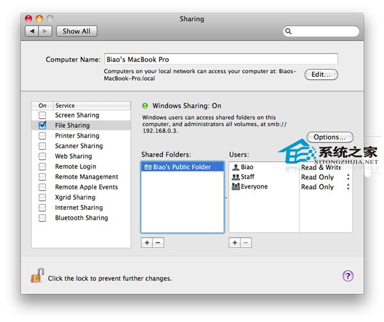Enable Xgrid Sharing checkbox

[42, 197]
